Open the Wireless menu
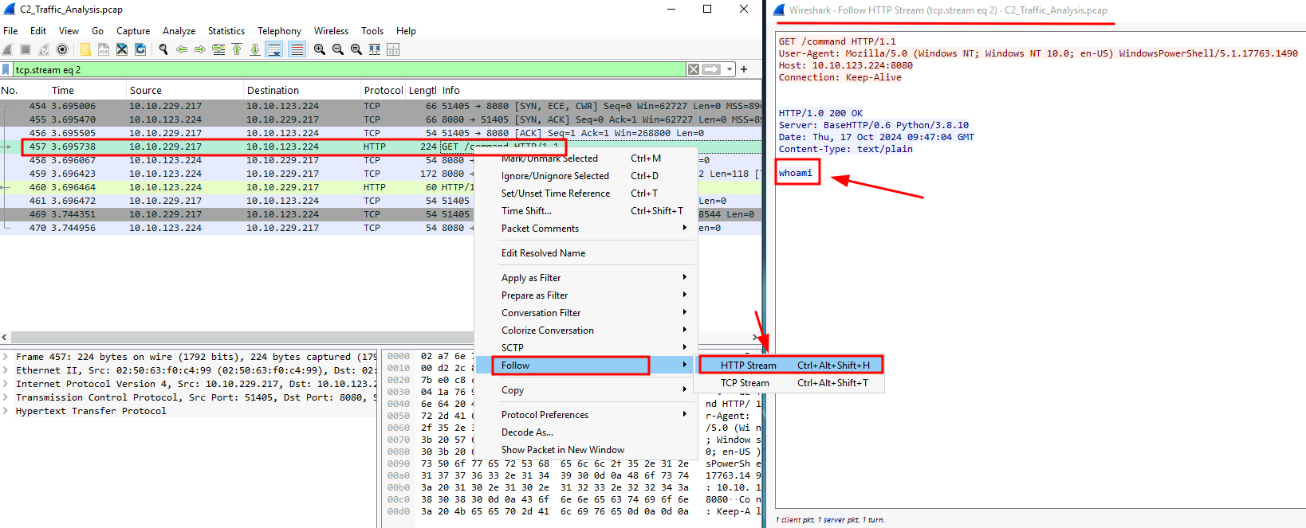1306x528 pixels. (x=332, y=30)
